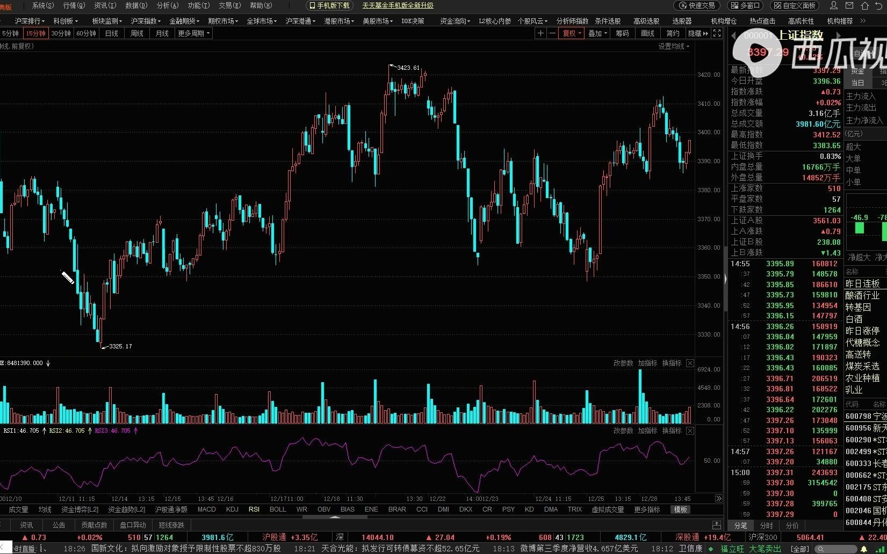This screenshot has width=887, height=554.
Task: Click the user account icon
Action: pos(834,6)
